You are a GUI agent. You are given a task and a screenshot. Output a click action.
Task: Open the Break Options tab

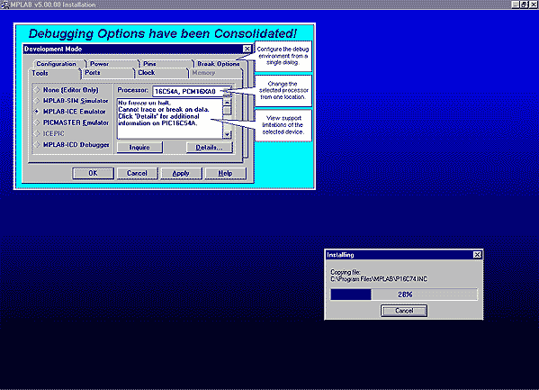(219, 64)
